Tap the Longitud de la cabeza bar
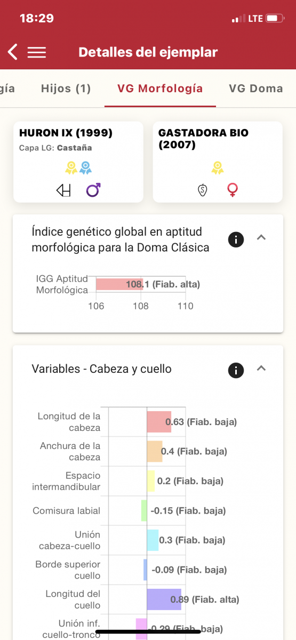The image size is (296, 640). click(159, 422)
